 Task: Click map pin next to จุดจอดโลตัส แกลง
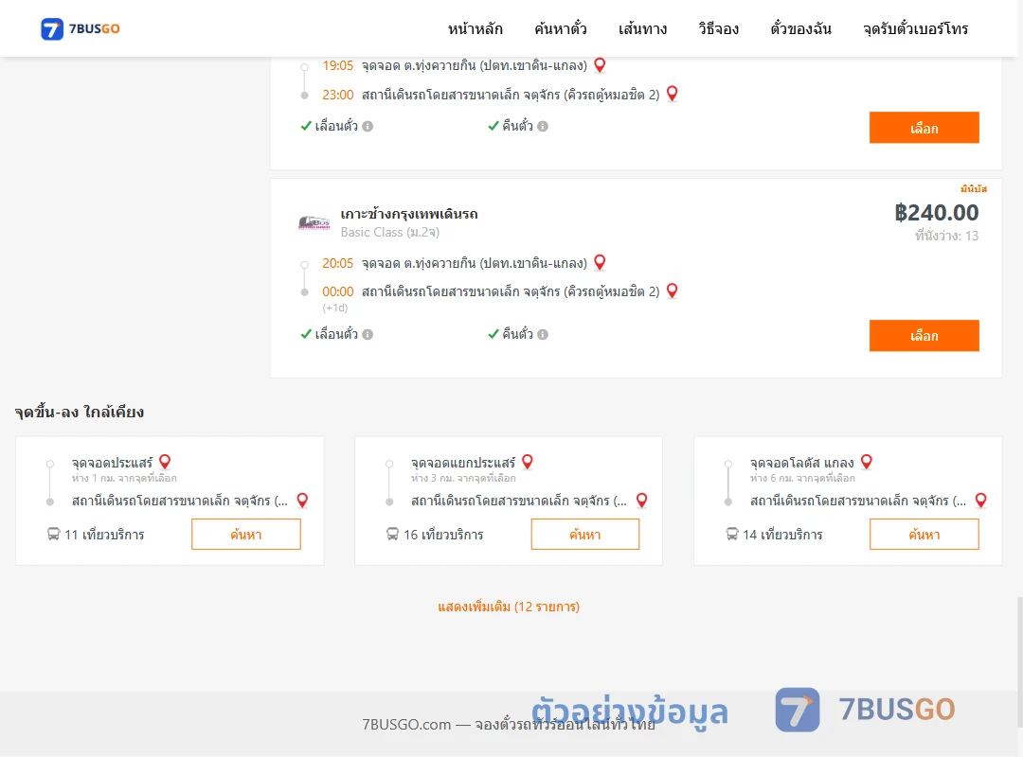pyautogui.click(x=867, y=462)
